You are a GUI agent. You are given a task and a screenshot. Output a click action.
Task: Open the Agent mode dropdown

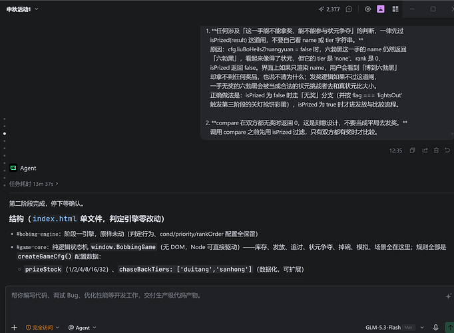tap(83, 328)
